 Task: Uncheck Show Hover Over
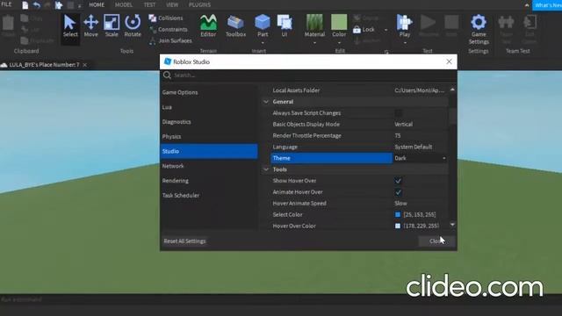[x=398, y=181]
